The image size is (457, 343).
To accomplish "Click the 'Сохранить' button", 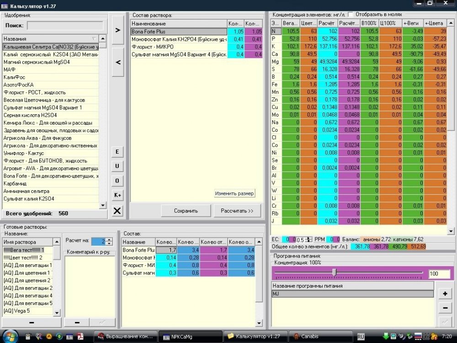I will [x=186, y=210].
